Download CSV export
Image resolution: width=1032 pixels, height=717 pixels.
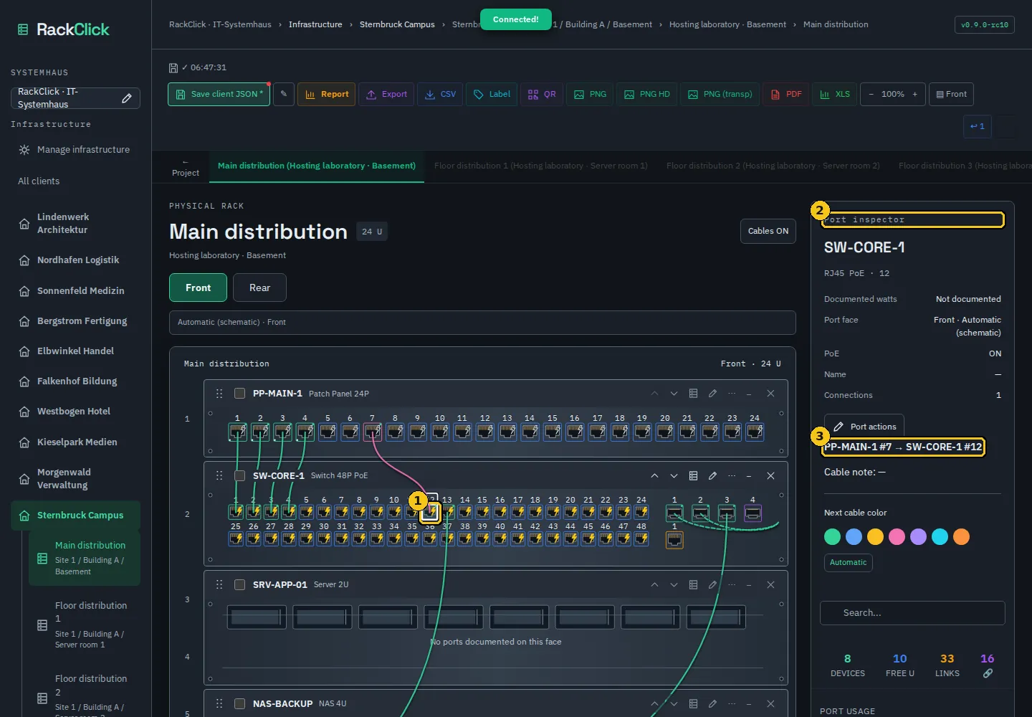pyautogui.click(x=440, y=94)
